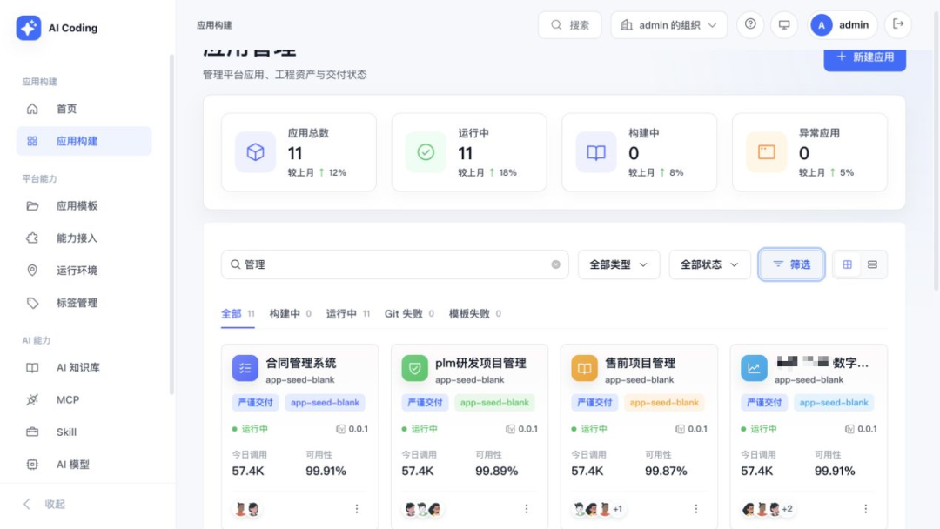The image size is (940, 529).
Task: Click the AI Coding logo icon
Action: 28,28
